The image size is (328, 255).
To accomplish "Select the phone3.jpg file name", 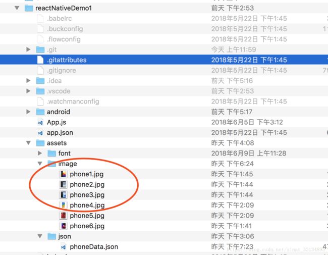I will point(87,195).
